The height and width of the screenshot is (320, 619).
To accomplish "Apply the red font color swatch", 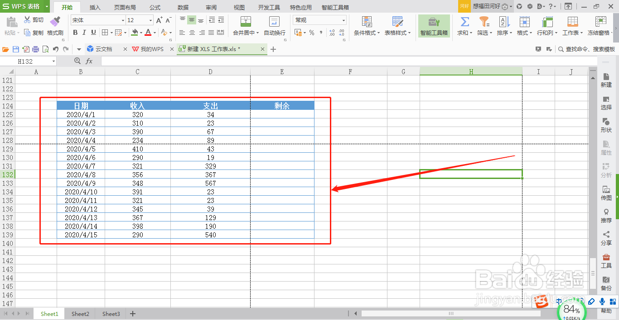I will [x=148, y=33].
